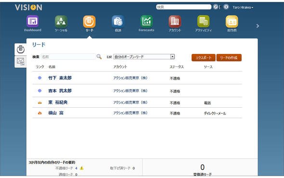Sort by ステータス column header
Image resolution: width=284 pixels, height=178 pixels.
click(177, 67)
